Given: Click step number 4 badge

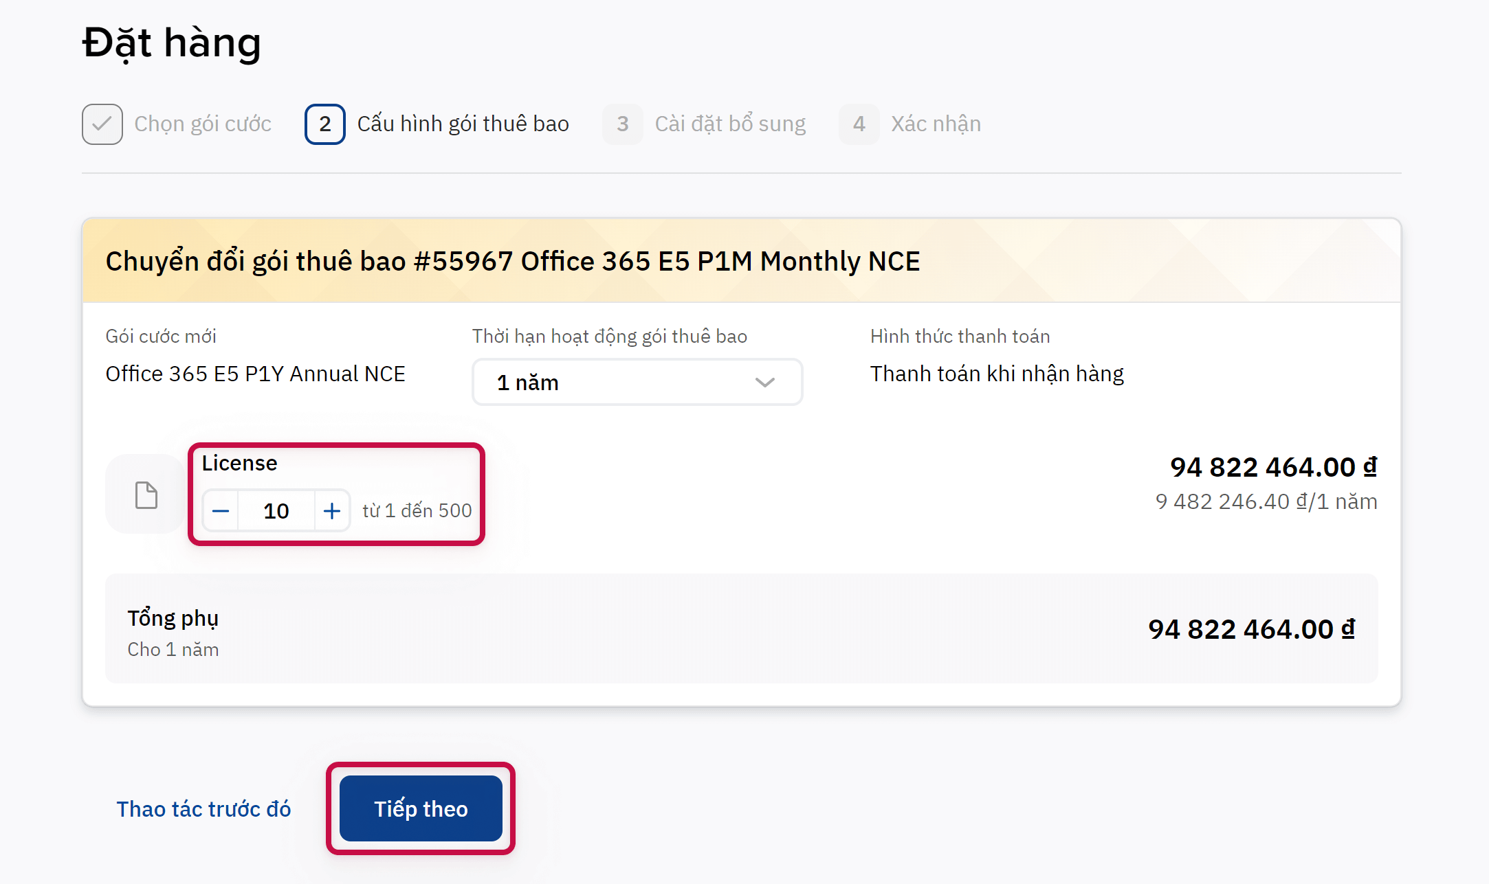Looking at the screenshot, I should click(x=859, y=124).
